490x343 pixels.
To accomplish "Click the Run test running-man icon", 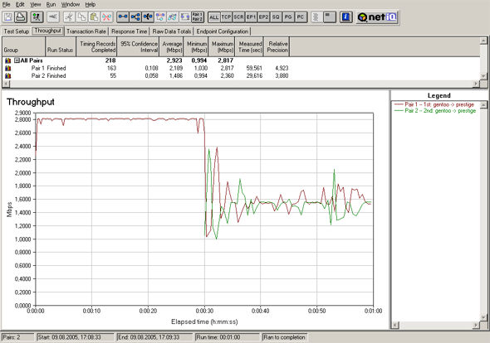I will pos(37,17).
